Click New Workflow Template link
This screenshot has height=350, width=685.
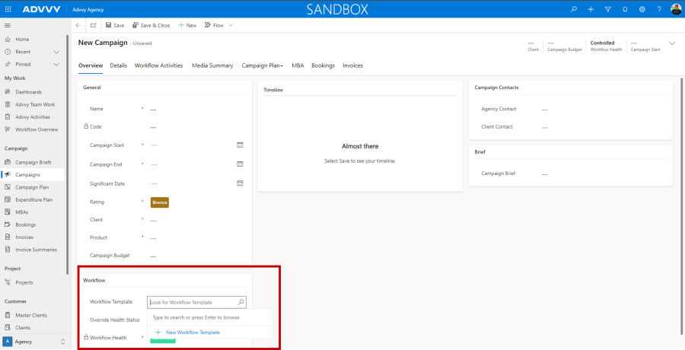[x=192, y=332]
